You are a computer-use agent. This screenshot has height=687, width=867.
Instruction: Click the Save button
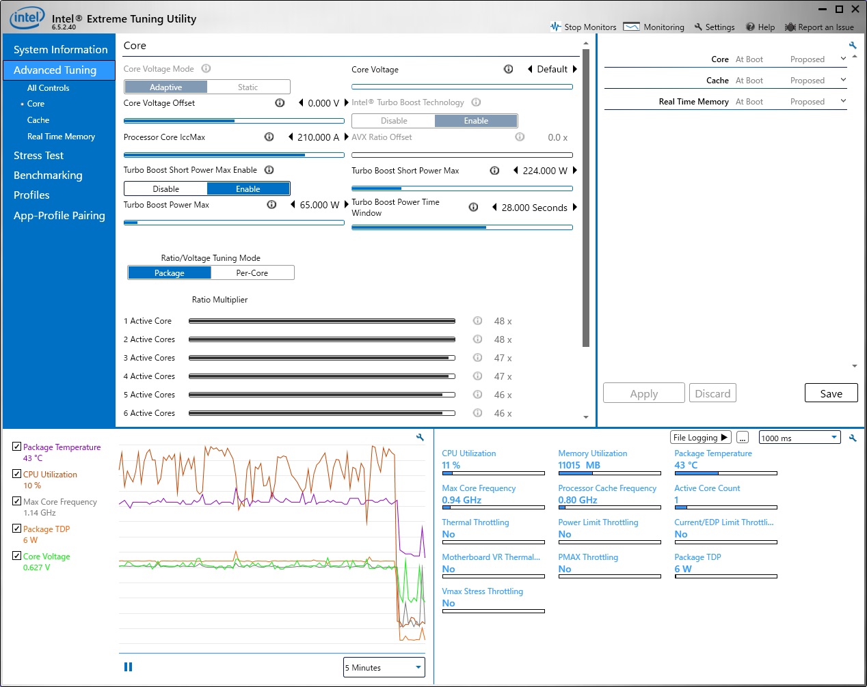tap(831, 393)
